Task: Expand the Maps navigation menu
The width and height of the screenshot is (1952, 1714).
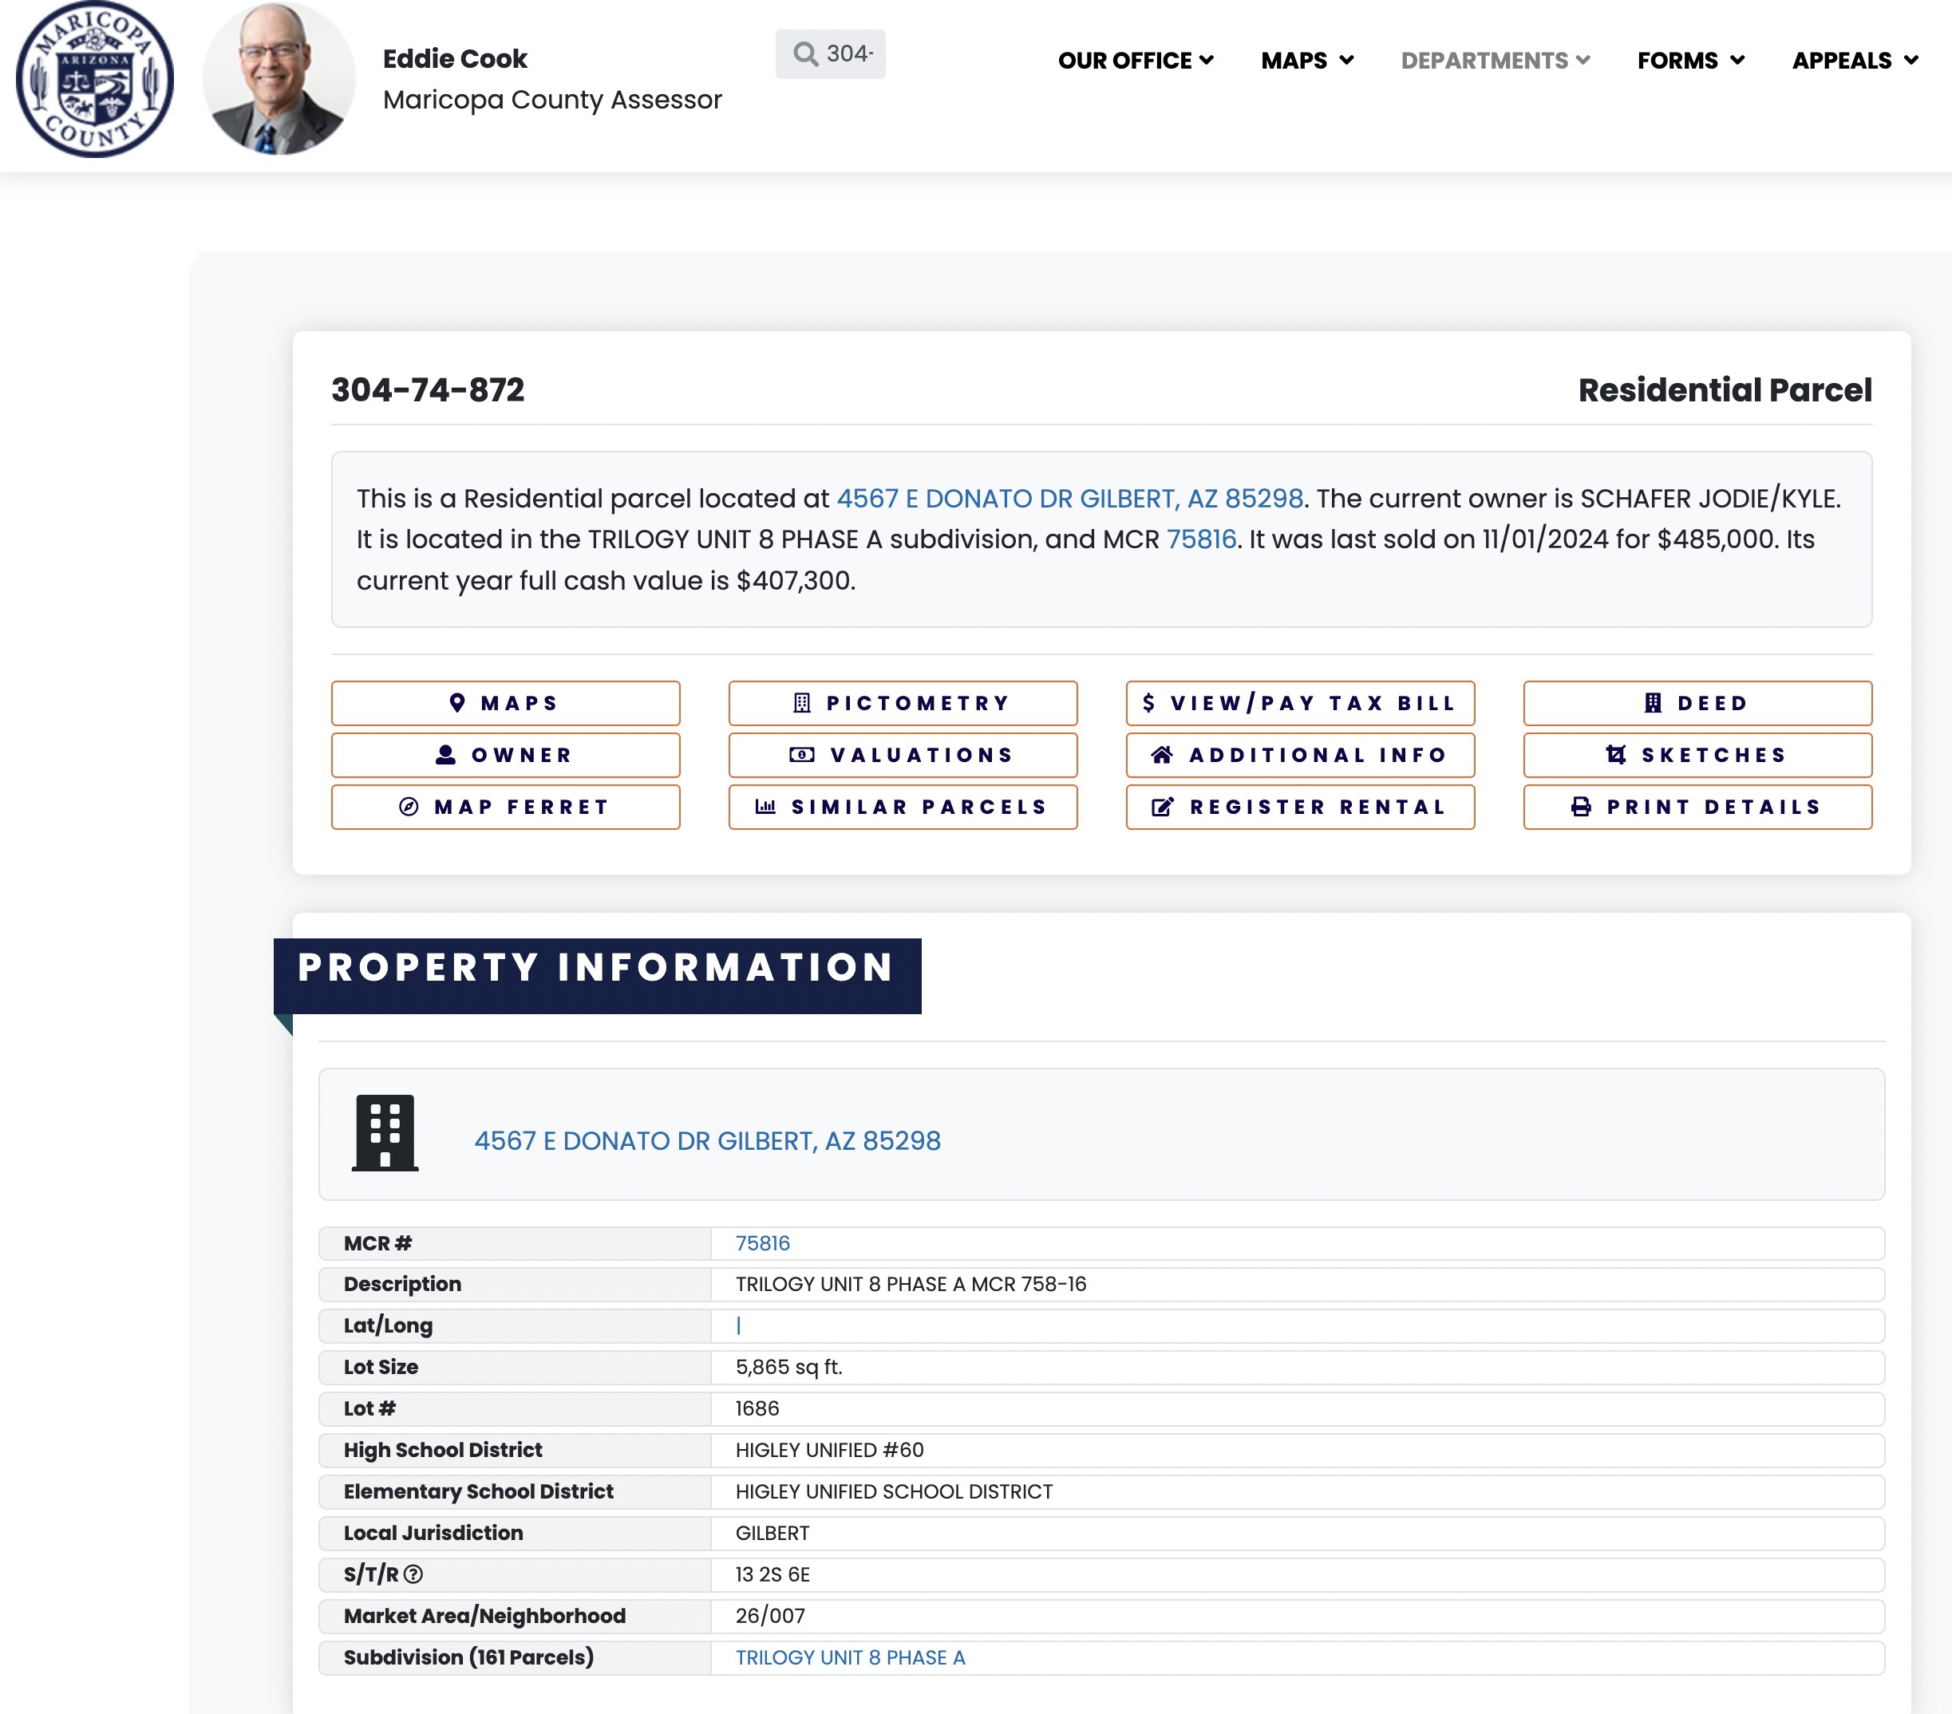Action: point(1306,60)
